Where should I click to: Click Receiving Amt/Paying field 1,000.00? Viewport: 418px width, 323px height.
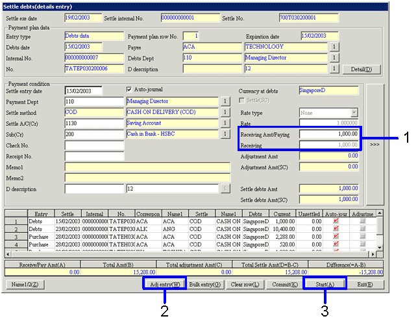328,134
